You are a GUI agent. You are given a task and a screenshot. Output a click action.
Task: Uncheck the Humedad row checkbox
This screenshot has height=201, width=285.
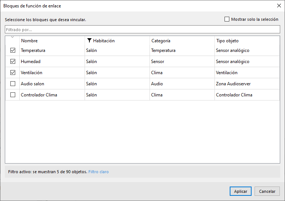coord(13,62)
